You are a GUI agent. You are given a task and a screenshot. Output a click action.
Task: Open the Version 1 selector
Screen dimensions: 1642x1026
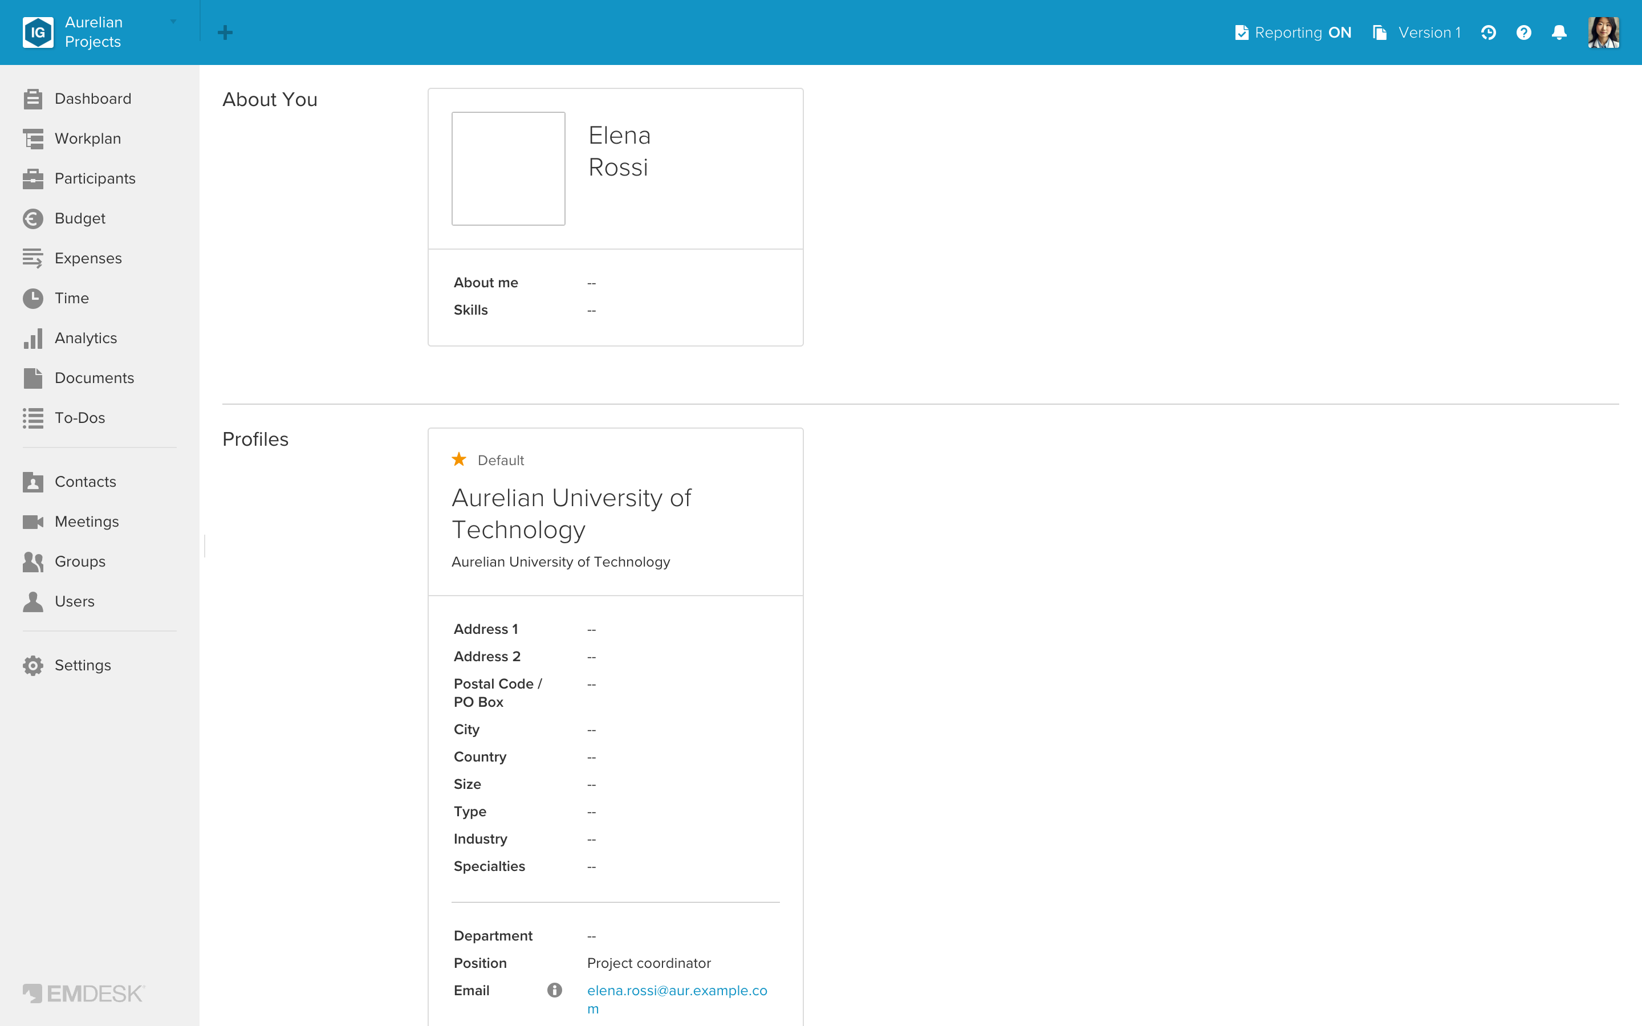[1417, 32]
